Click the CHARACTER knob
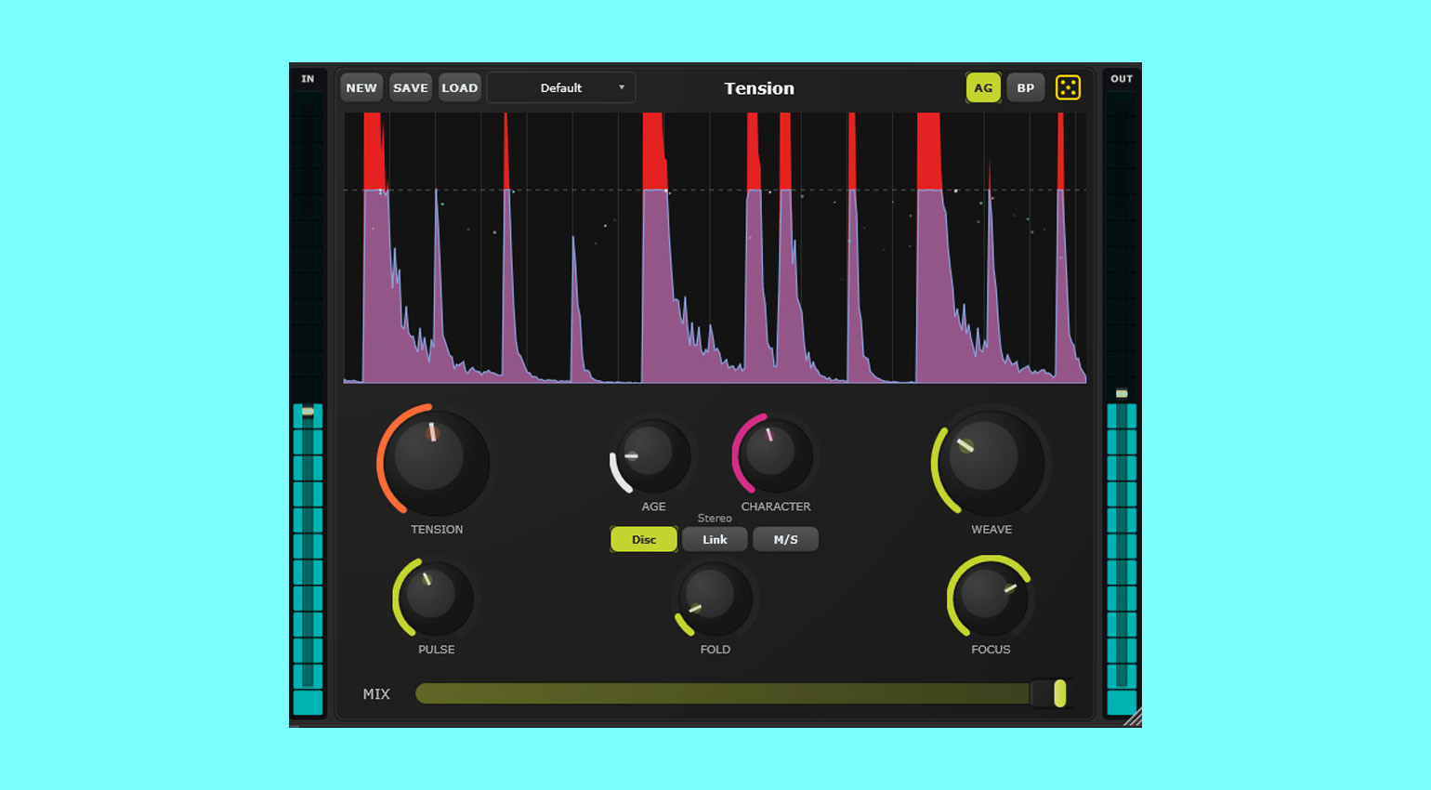Image resolution: width=1431 pixels, height=790 pixels. pos(772,454)
